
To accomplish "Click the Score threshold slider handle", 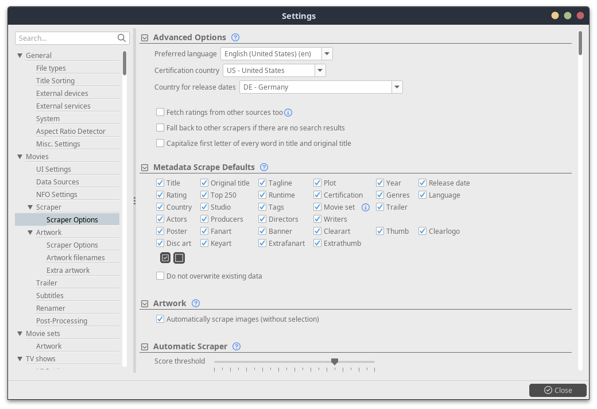I will pyautogui.click(x=335, y=361).
